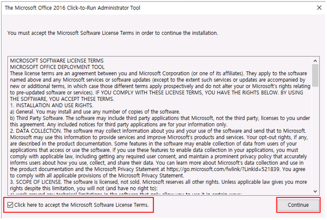Viewport: 327px width, 220px height.
Task: Click the "2. DATA COLLECTION" paragraph start
Action: pyautogui.click(x=36, y=131)
